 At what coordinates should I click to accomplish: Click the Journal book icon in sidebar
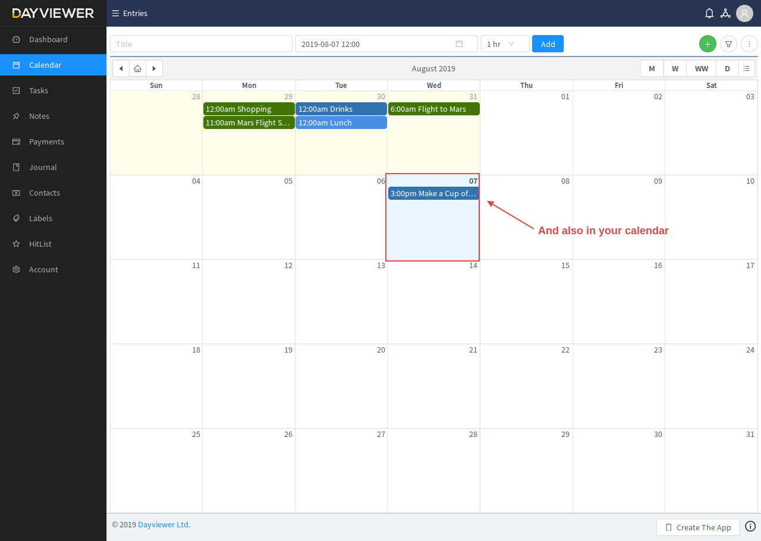[x=17, y=167]
